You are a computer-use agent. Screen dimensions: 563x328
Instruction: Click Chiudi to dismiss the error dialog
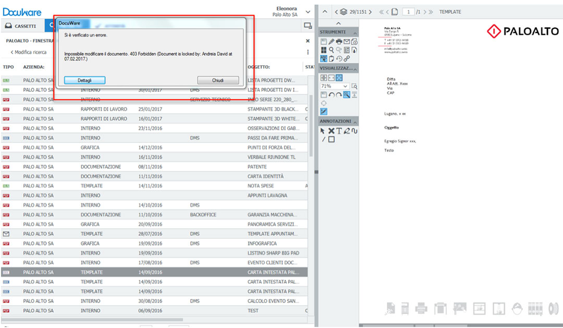pyautogui.click(x=218, y=80)
